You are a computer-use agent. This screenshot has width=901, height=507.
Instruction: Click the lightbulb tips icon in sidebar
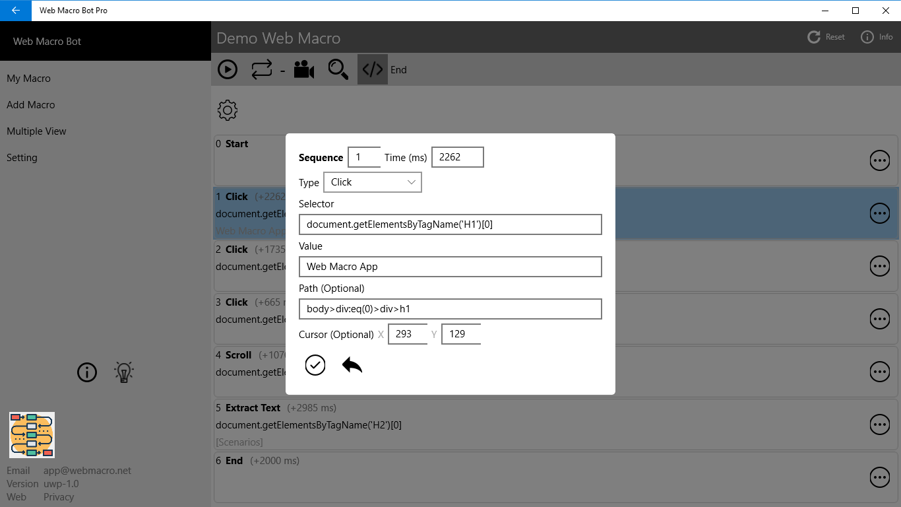pos(123,372)
